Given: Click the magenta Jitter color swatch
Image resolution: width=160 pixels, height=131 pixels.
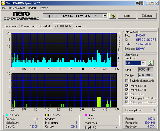Looking at the screenshot, I should 86,115.
